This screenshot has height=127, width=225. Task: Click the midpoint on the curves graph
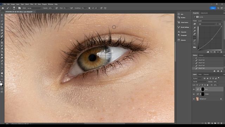[x=212, y=39]
